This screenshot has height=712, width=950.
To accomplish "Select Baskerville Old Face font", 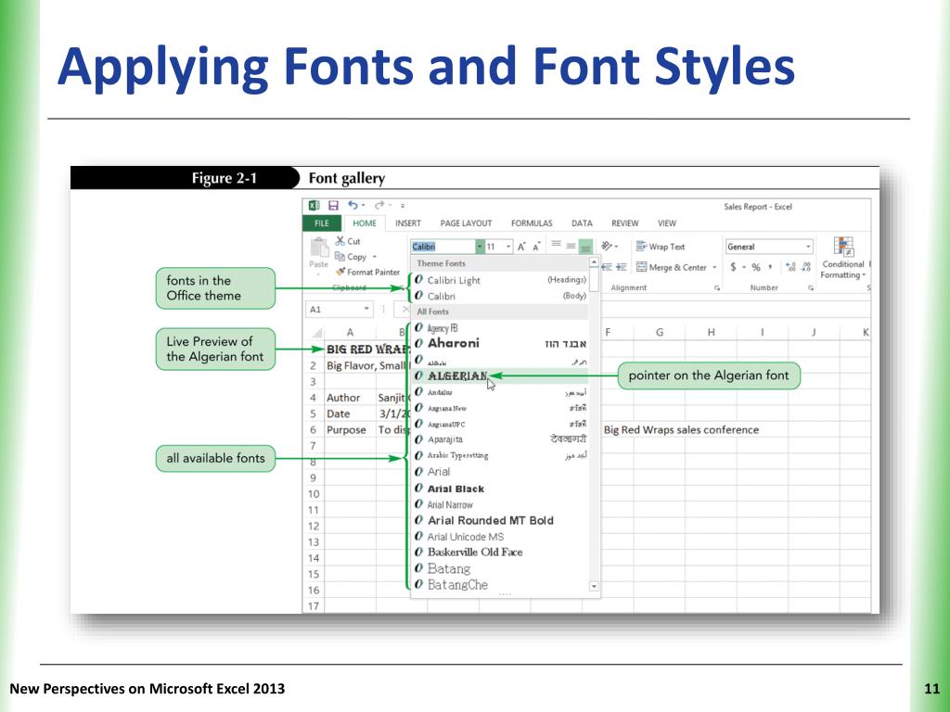I will click(500, 553).
